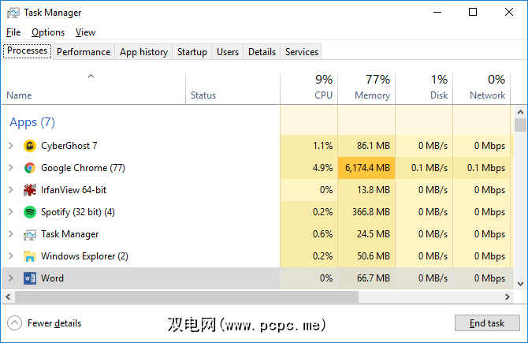Click the Word application icon
The width and height of the screenshot is (528, 343).
(30, 278)
